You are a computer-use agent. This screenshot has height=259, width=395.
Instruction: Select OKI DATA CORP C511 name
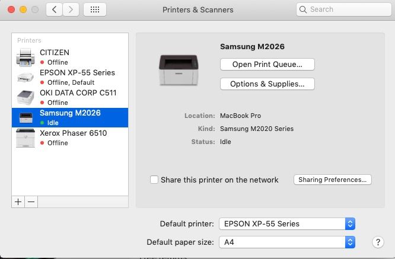point(78,92)
